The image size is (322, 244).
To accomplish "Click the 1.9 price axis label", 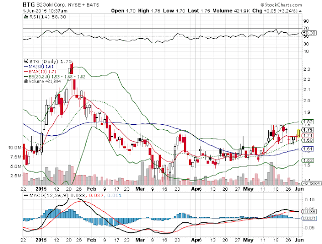I will point(306,112).
